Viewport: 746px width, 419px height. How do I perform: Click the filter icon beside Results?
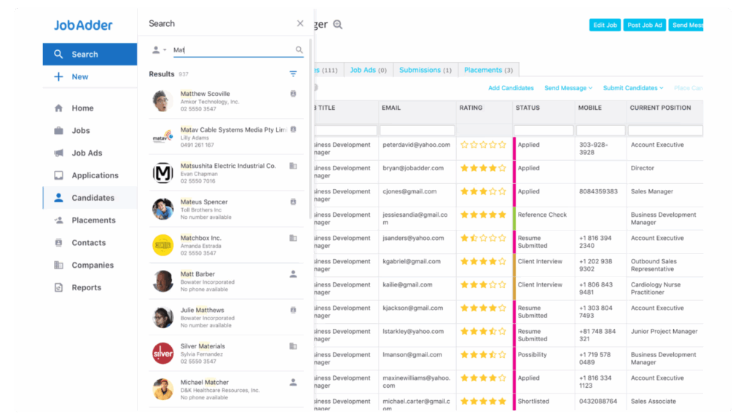pyautogui.click(x=293, y=74)
